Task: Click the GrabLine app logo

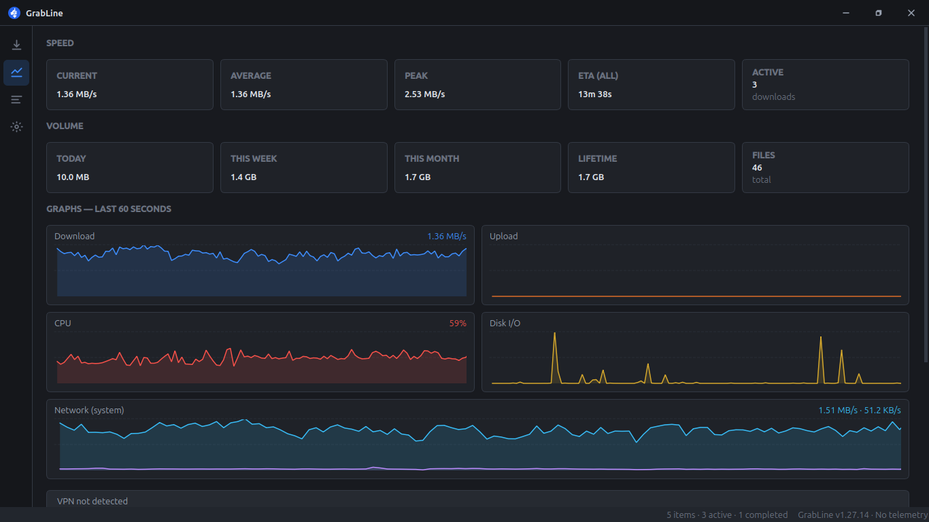Action: pyautogui.click(x=14, y=13)
